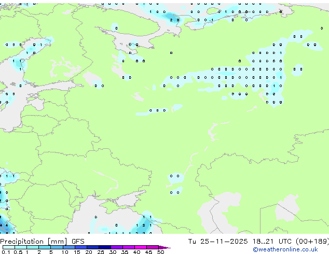Screen dimensions: 329x254
Task: Select legend swatch between 5 and 10 mm
Action: click(x=57, y=247)
